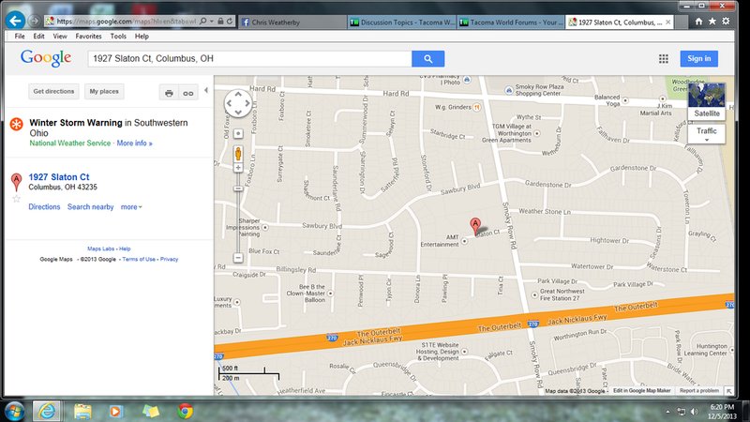Click the Google logo
This screenshot has width=750, height=422.
46,58
